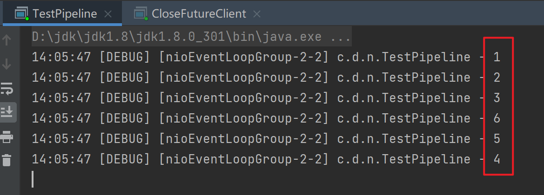Close the CloseFutureClient tab
The width and height of the screenshot is (544, 195).
(257, 14)
